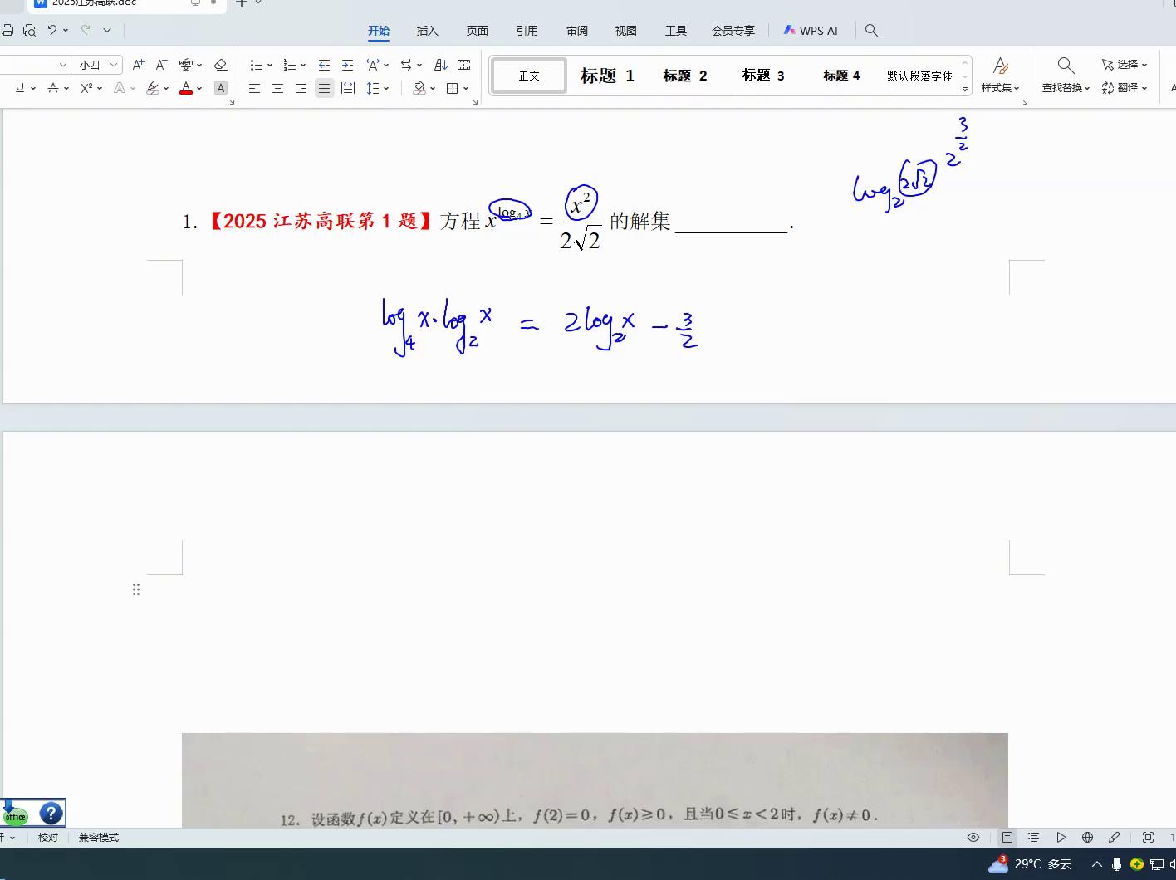The width and height of the screenshot is (1176, 880).
Task: Click the print icon in the top toolbar
Action: pyautogui.click(x=7, y=30)
